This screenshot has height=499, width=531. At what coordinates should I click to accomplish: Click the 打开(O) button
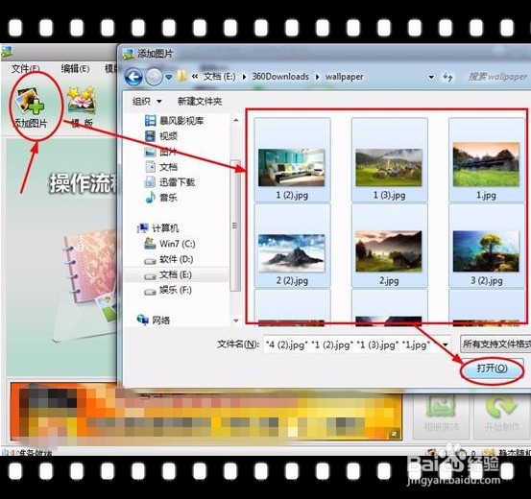[x=492, y=368]
